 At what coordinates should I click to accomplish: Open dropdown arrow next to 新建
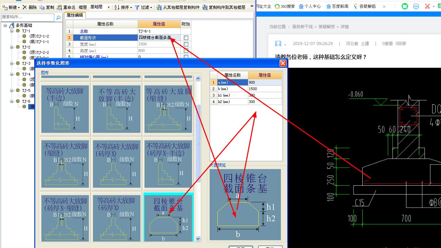coord(19,7)
